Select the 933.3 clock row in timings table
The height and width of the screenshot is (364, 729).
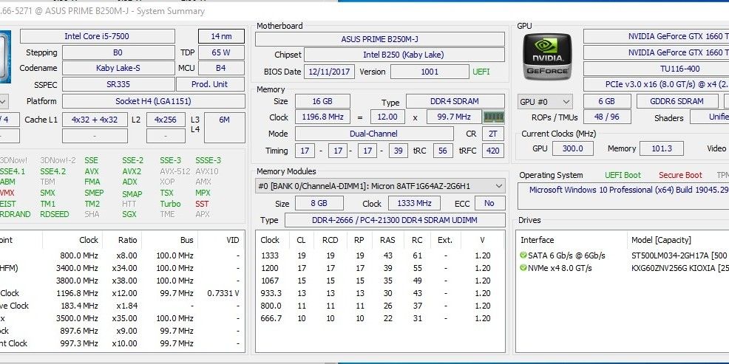380,293
